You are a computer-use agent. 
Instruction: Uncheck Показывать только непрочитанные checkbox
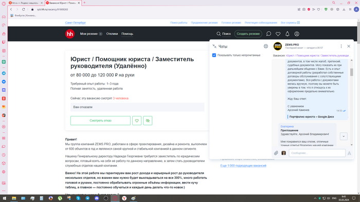214,55
